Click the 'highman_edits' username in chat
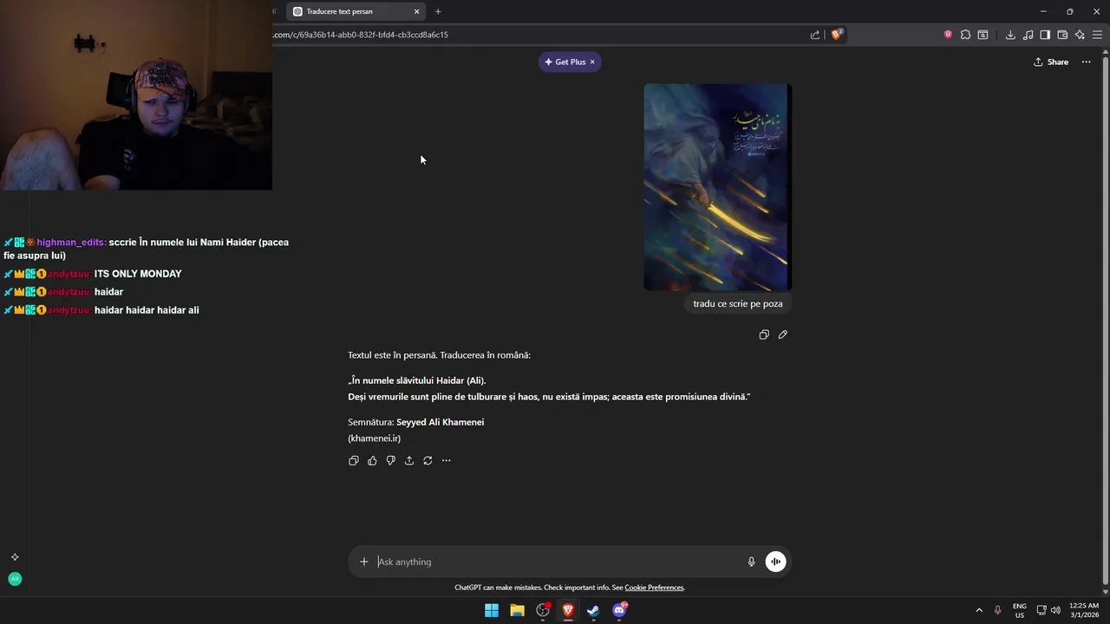Image resolution: width=1110 pixels, height=624 pixels. point(71,243)
